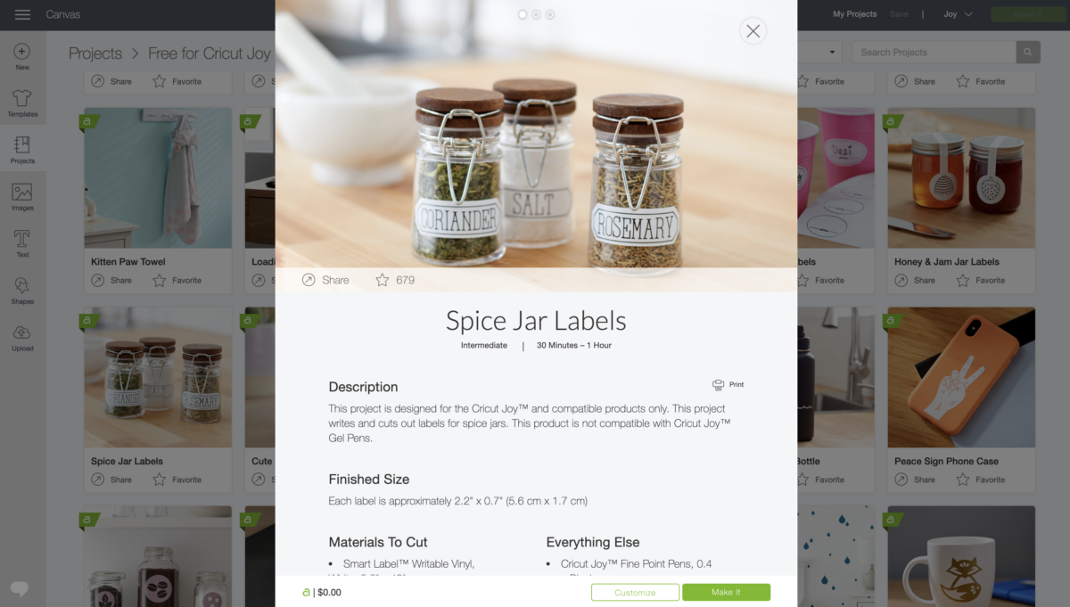Screen dimensions: 1070x607
Task: Select second image carousel dot
Action: point(536,14)
